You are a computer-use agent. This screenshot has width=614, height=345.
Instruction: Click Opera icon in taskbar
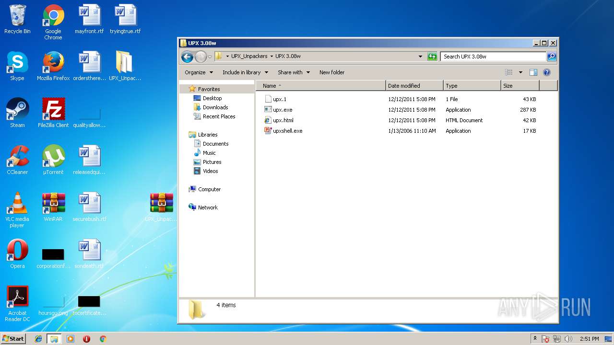coord(87,339)
